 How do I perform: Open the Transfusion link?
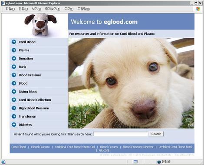pyautogui.click(x=27, y=116)
